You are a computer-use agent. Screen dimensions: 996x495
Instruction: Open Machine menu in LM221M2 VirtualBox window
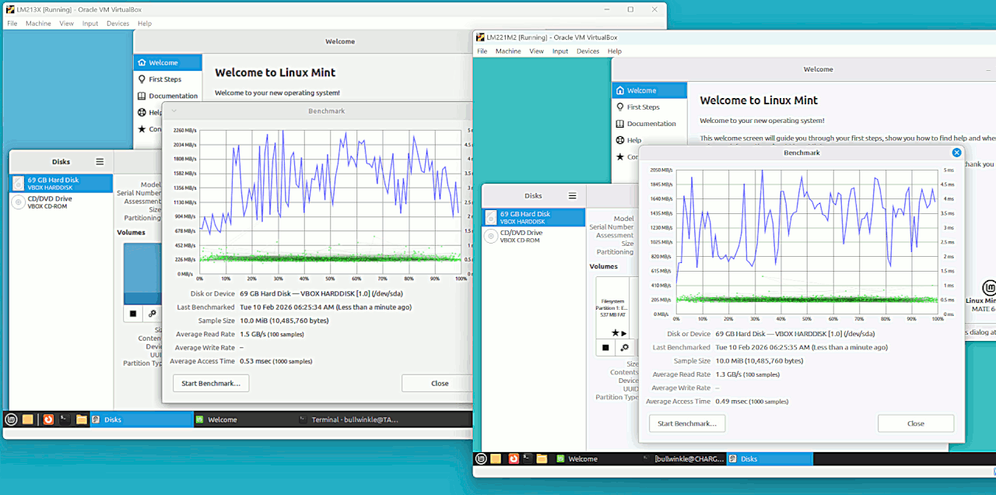[508, 51]
